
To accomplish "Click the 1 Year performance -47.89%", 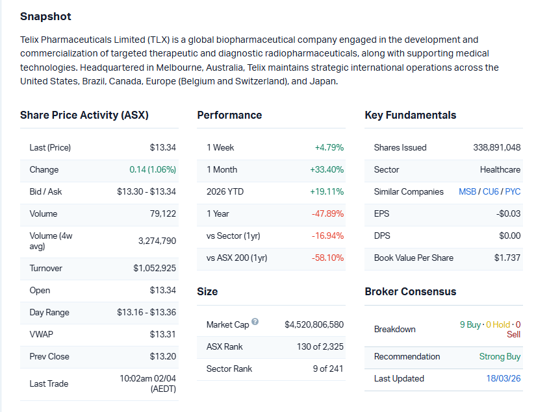I will point(327,213).
